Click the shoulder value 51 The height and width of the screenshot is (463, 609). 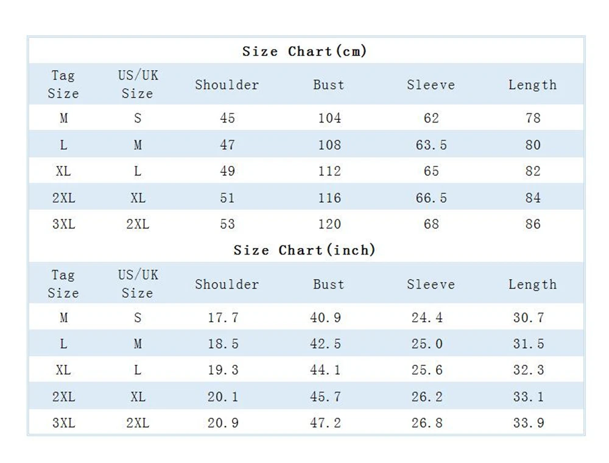227,198
